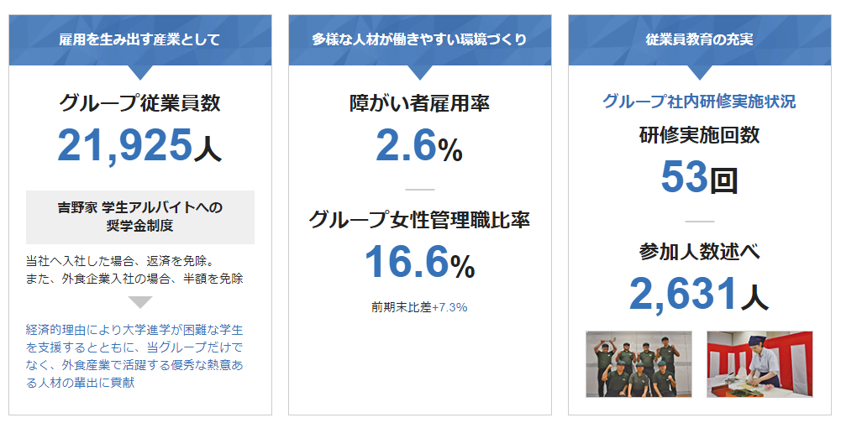Click the gray downward triangle below scholarship text

pyautogui.click(x=140, y=302)
